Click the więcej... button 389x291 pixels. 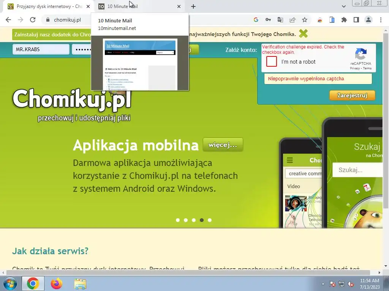[223, 145]
